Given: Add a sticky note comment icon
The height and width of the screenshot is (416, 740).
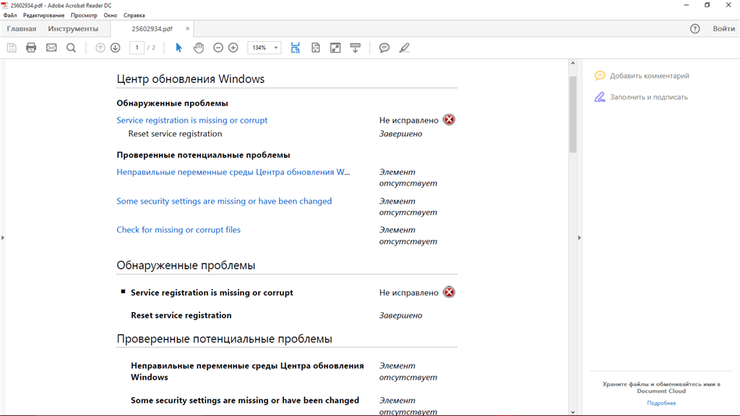Looking at the screenshot, I should [384, 48].
